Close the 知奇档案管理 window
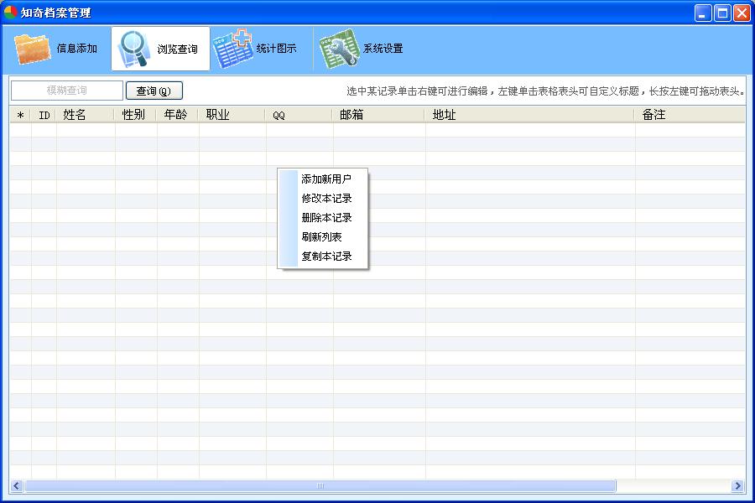Image resolution: width=755 pixels, height=503 pixels. click(x=742, y=13)
